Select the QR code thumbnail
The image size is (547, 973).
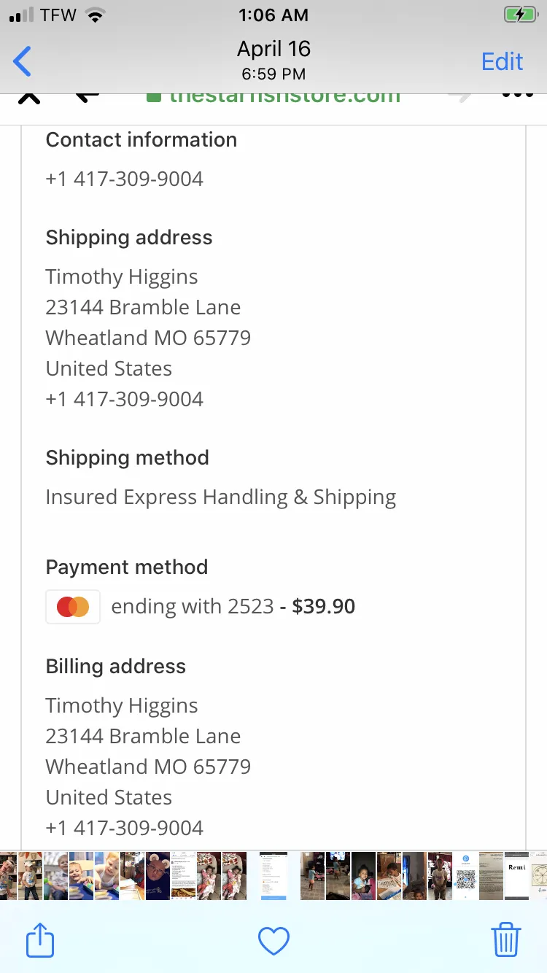[466, 875]
